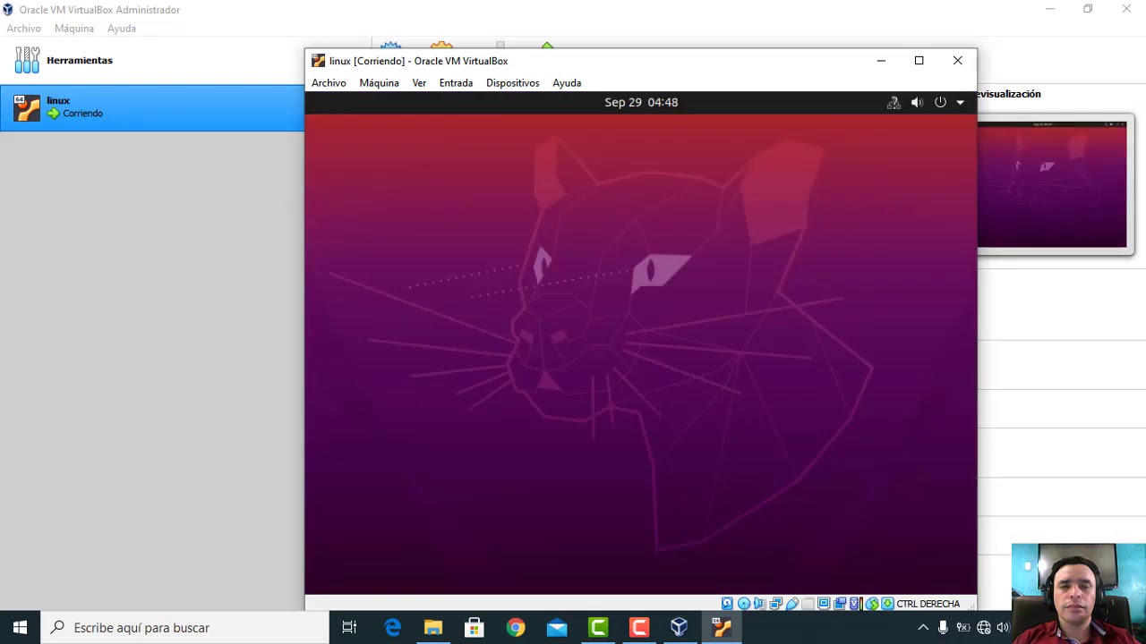Click the Escribe aquí para buscar search box

click(185, 627)
